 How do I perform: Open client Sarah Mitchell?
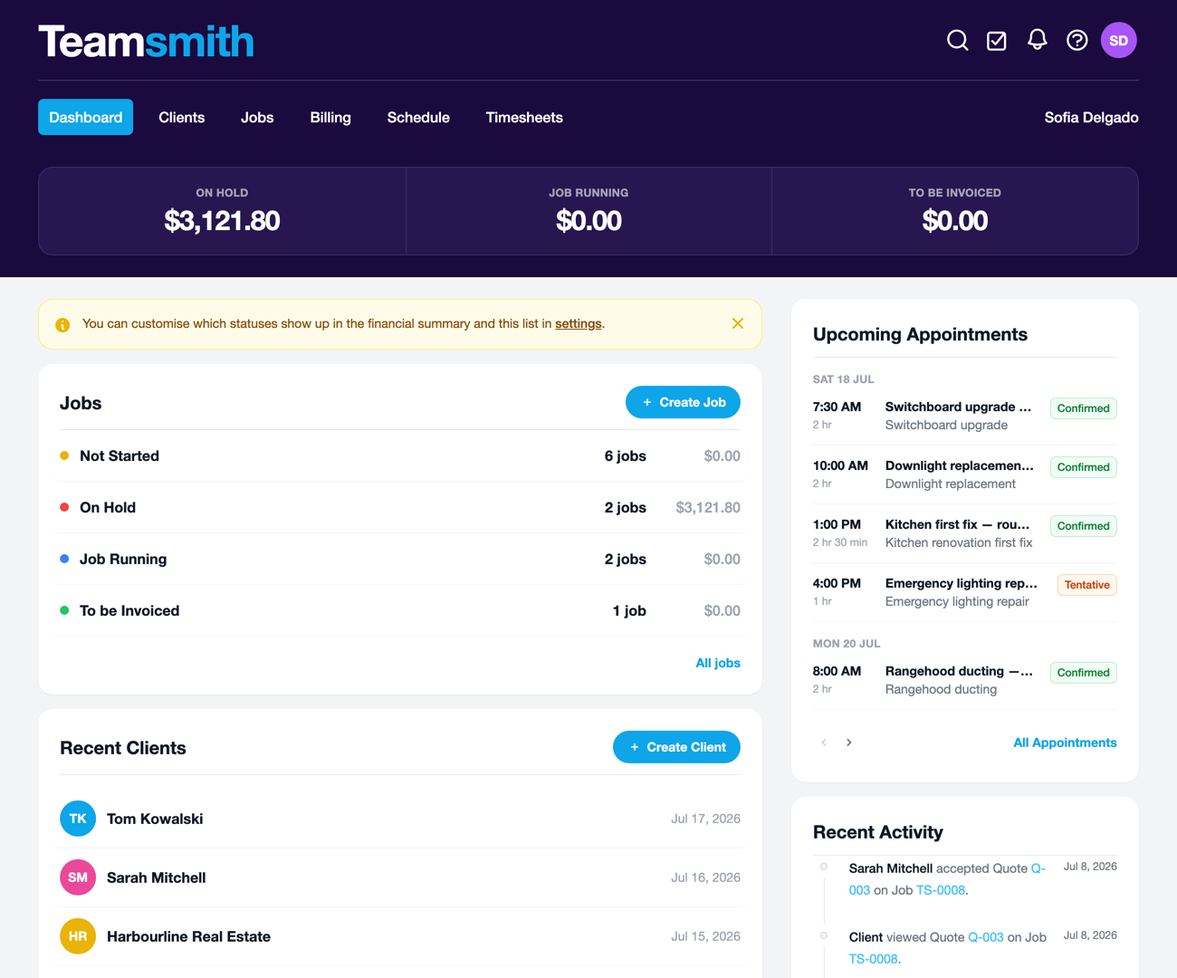point(156,877)
